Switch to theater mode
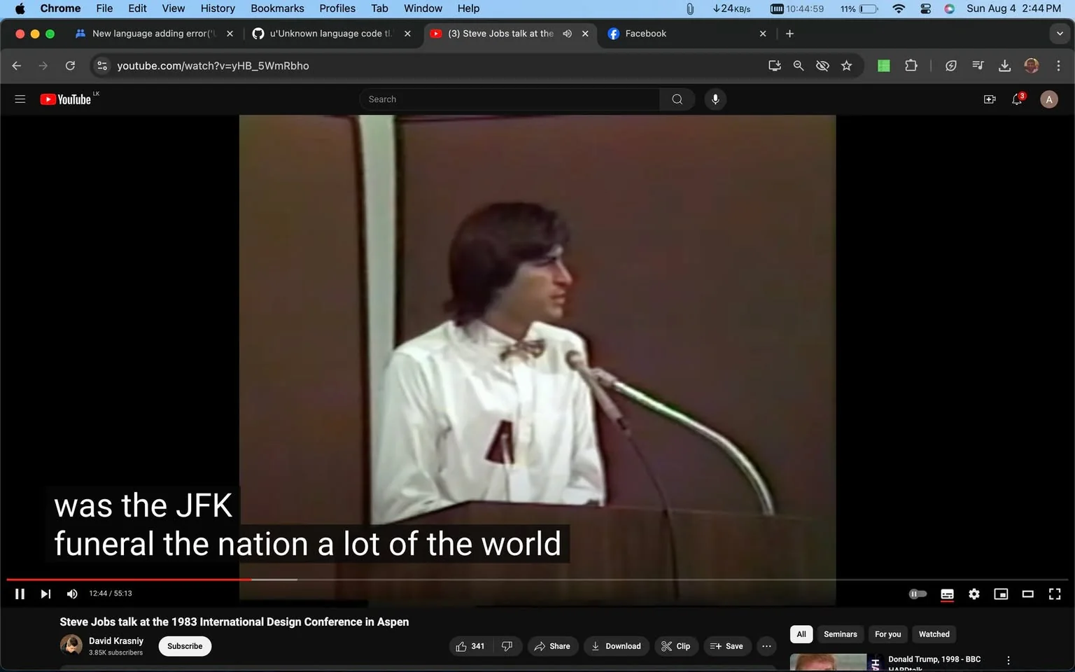This screenshot has height=672, width=1075. [1028, 594]
